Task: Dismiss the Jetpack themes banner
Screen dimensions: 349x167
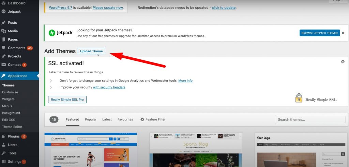Action: tap(343, 33)
